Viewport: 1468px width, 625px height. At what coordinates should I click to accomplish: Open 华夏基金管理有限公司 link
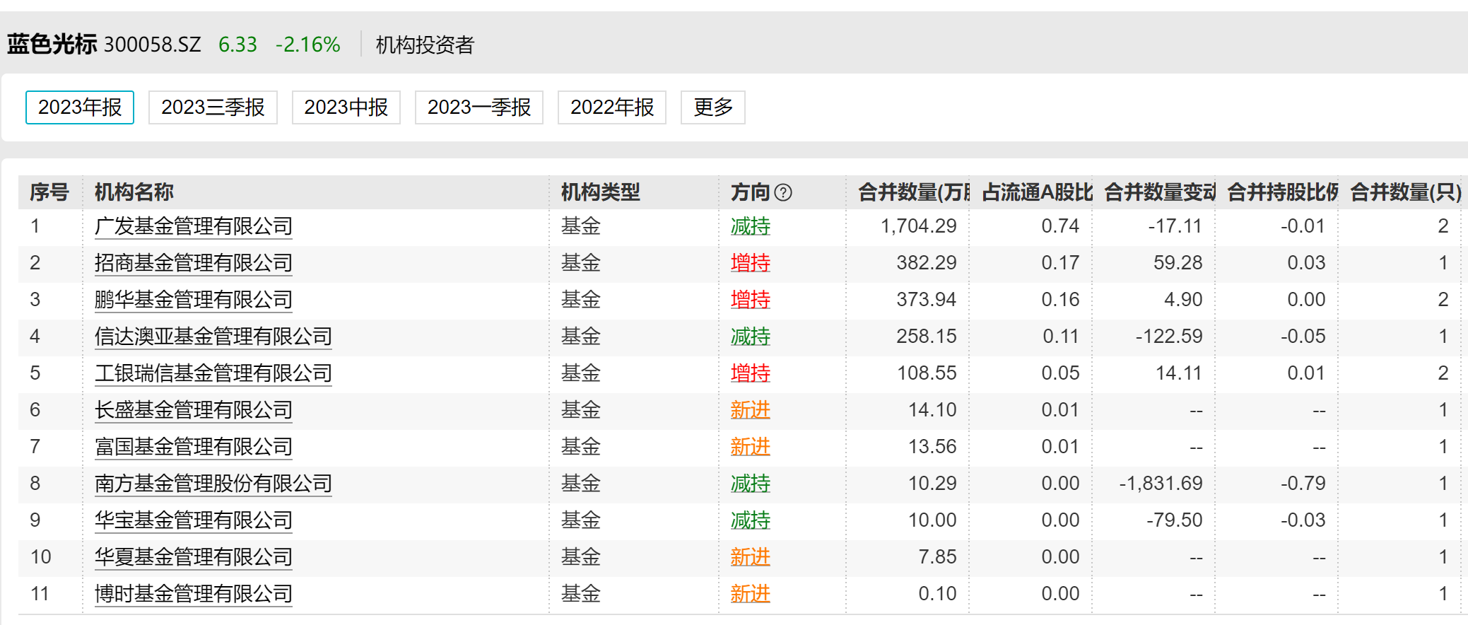tap(194, 557)
